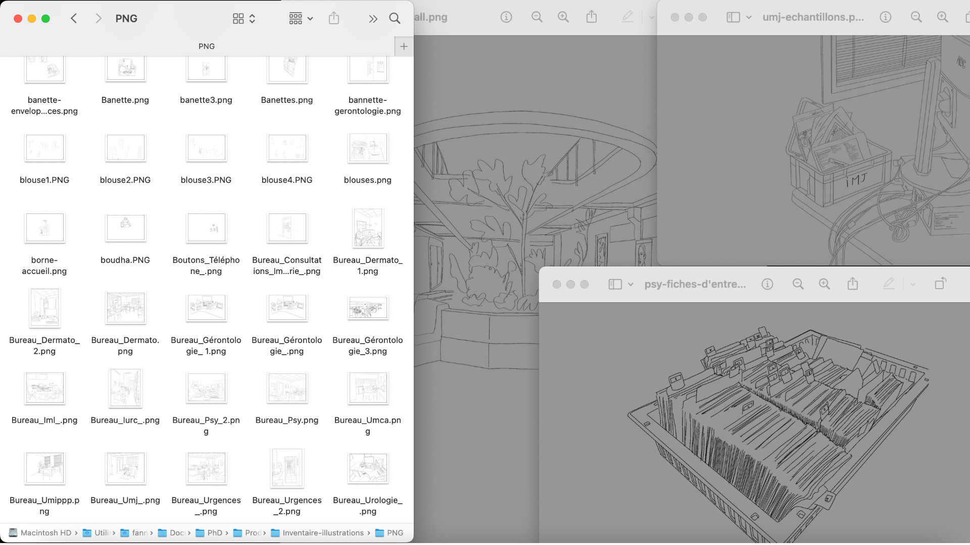Open the info inspector in psy-fiches window

click(x=767, y=284)
